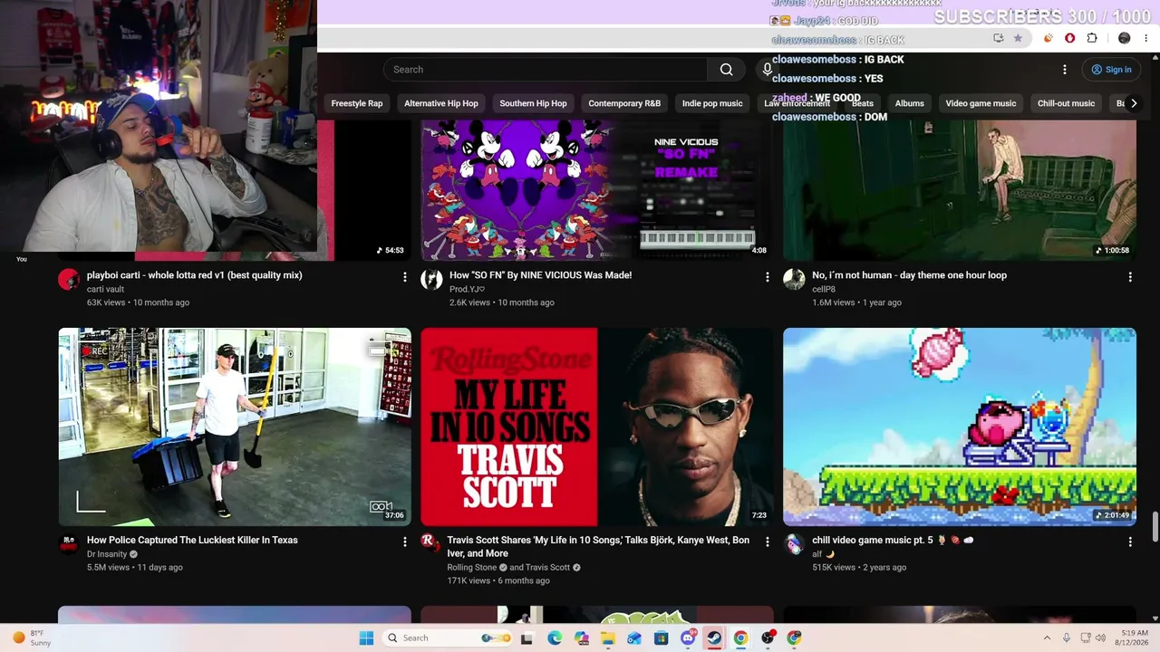
Task: Select the Video game music chip
Action: (x=981, y=103)
